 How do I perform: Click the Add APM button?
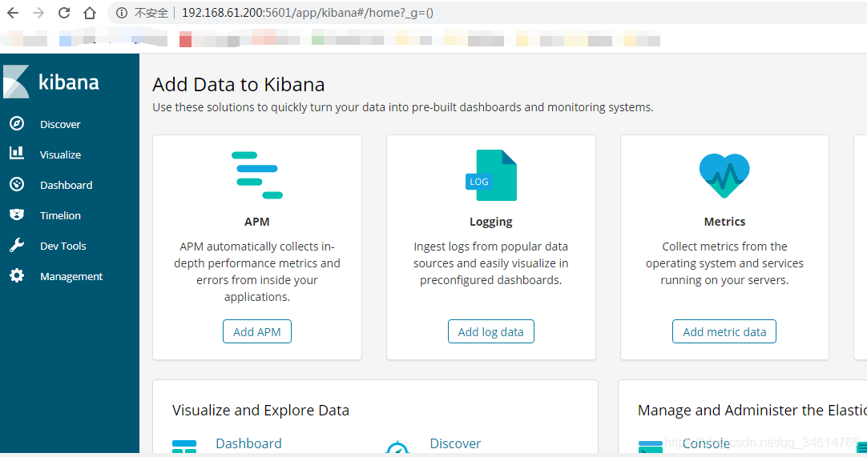(257, 331)
